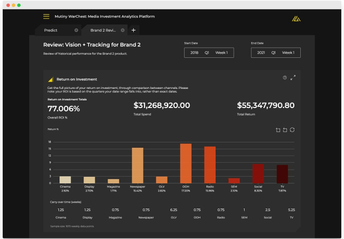The image size is (344, 239).
Task: Open End Date quarter Q1 selector
Action: click(x=274, y=52)
